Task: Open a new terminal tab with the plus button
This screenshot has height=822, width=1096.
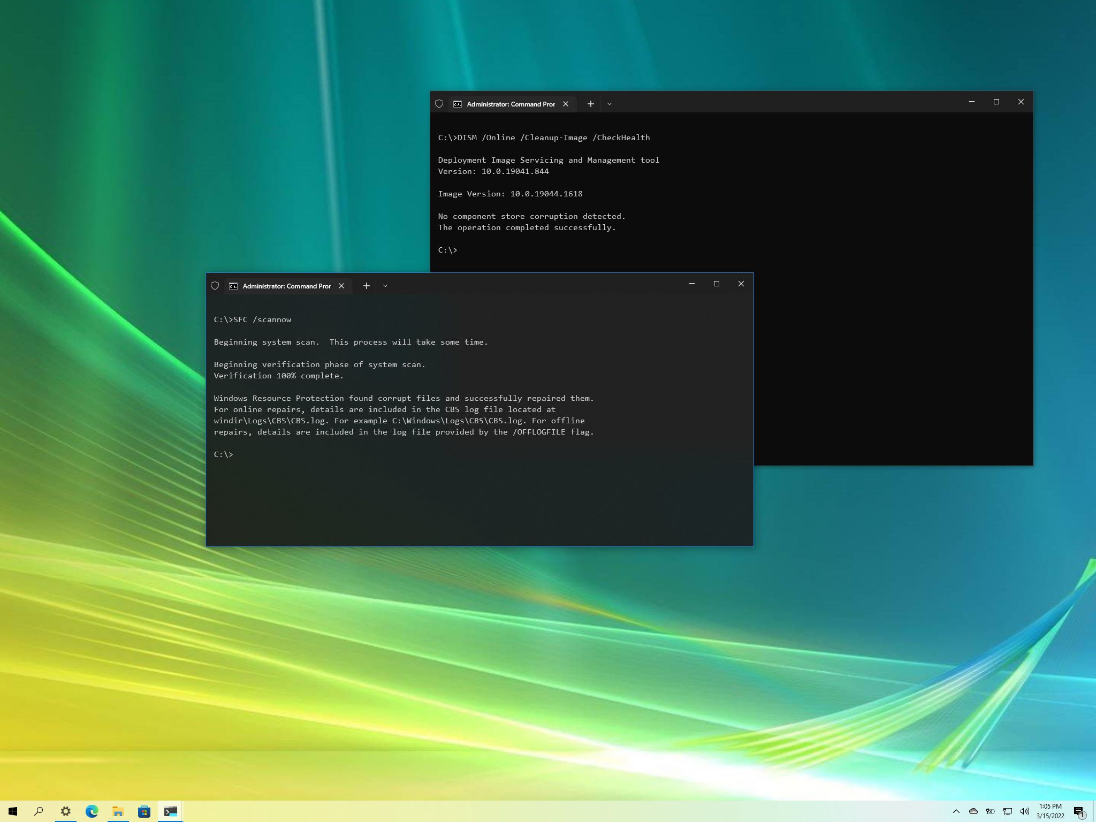Action: coord(366,286)
